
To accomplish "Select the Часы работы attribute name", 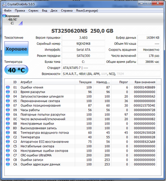I will (x=30, y=110).
